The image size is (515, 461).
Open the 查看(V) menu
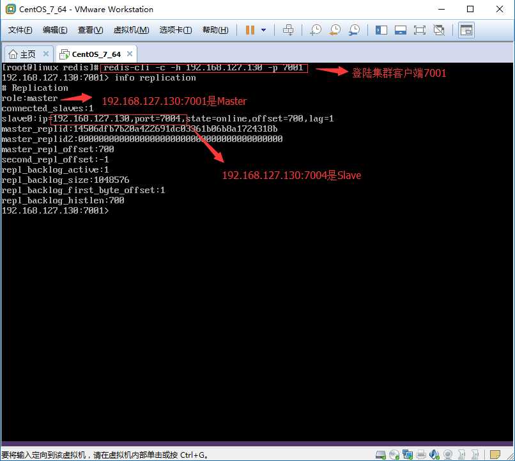[90, 30]
